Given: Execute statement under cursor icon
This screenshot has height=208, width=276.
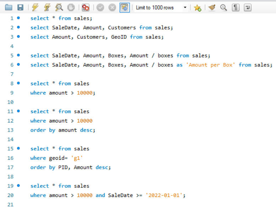Looking at the screenshot, I should pyautogui.click(x=47, y=7).
